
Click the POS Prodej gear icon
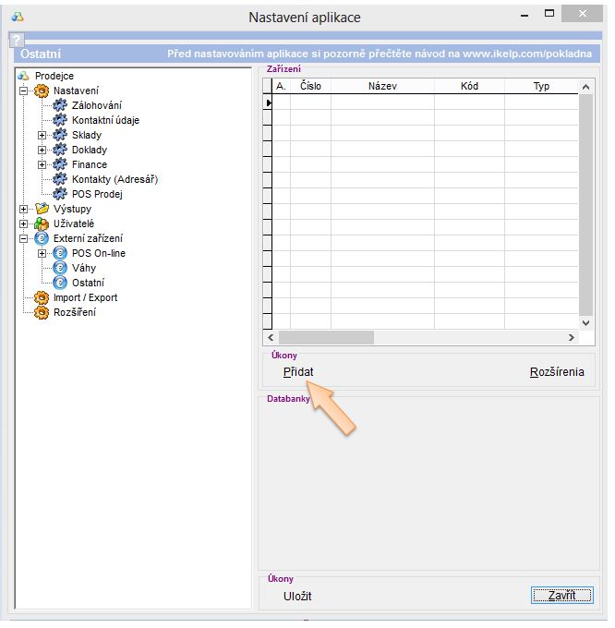point(60,194)
